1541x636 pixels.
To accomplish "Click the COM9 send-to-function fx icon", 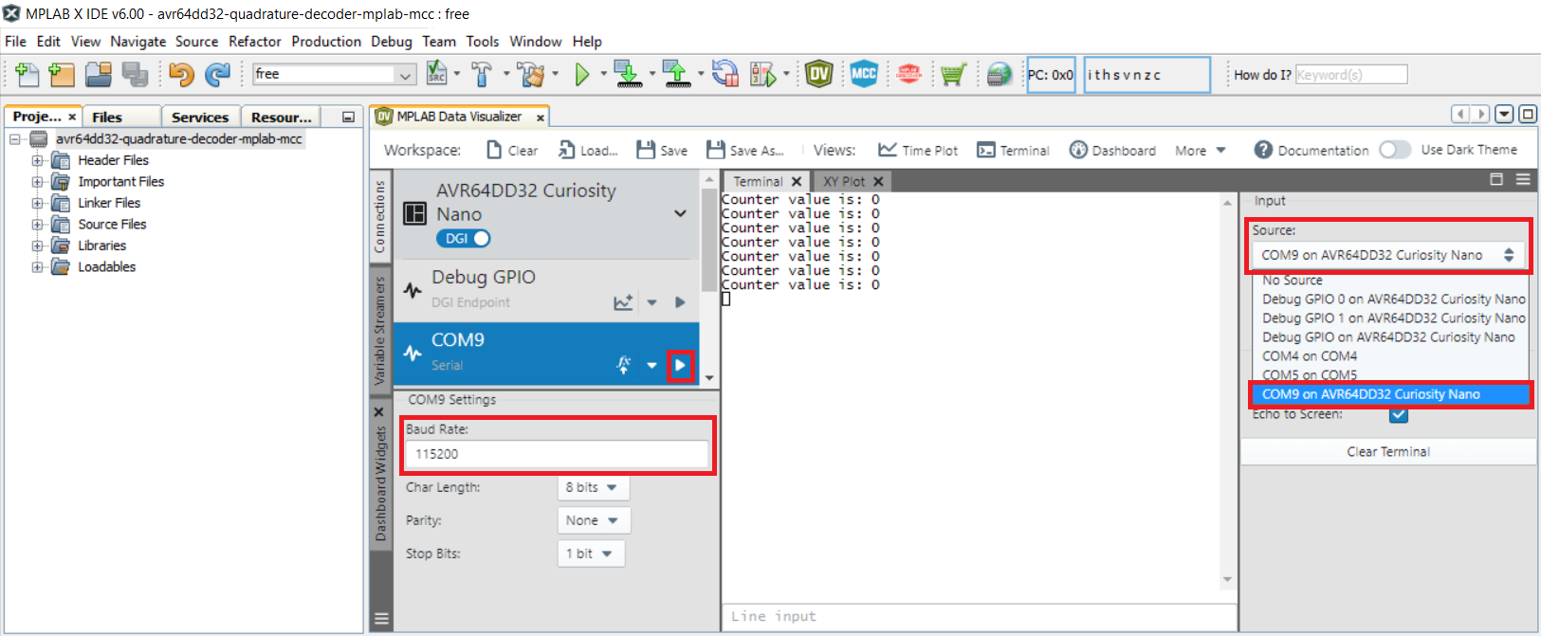I will point(623,365).
